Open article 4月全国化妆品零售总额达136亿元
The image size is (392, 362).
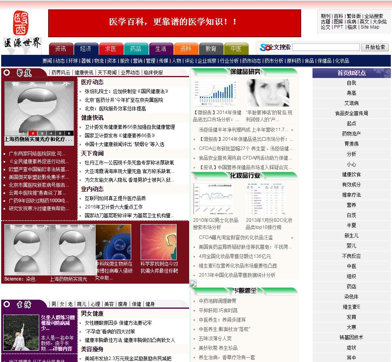[235, 256]
